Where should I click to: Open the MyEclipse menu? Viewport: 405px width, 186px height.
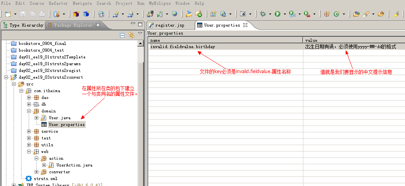[160, 3]
